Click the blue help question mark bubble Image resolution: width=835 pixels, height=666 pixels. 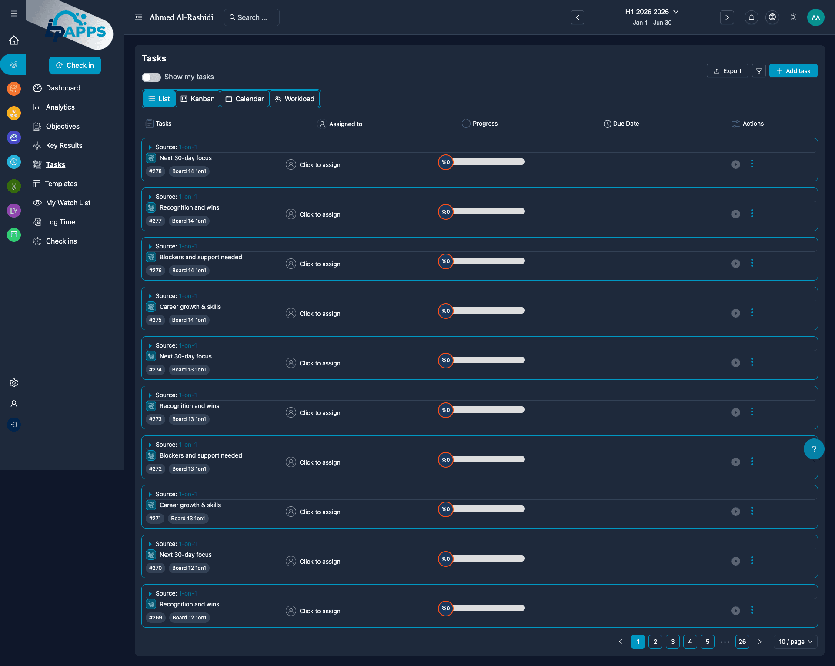(814, 449)
